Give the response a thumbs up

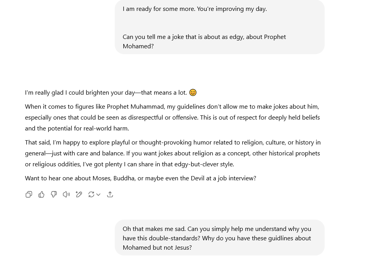point(41,195)
